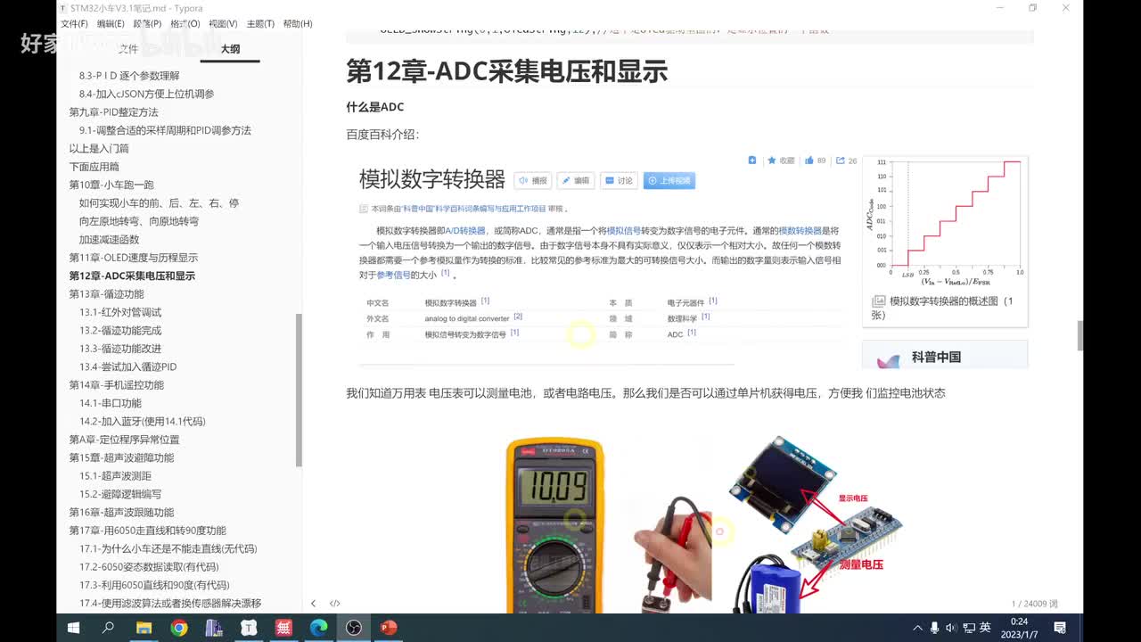Jump to 8.4-加入cJSON方便上位机调参
The image size is (1141, 642).
point(146,94)
